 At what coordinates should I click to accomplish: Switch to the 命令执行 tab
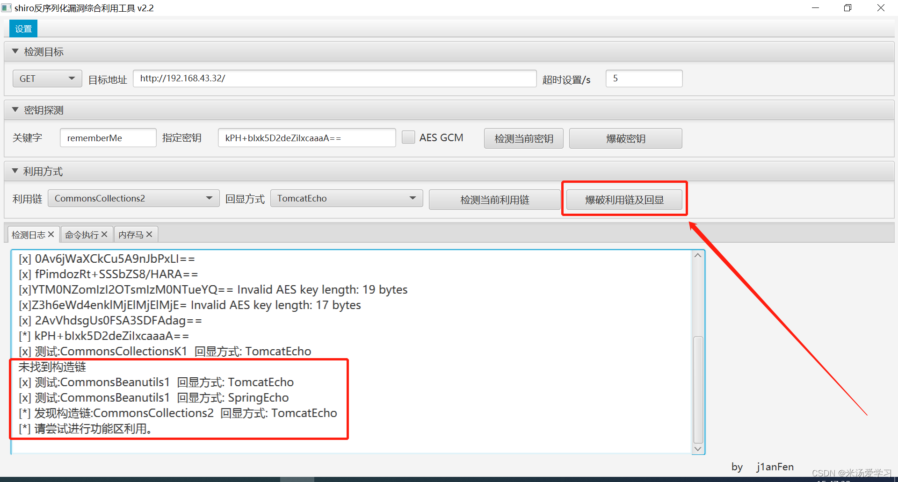[81, 235]
